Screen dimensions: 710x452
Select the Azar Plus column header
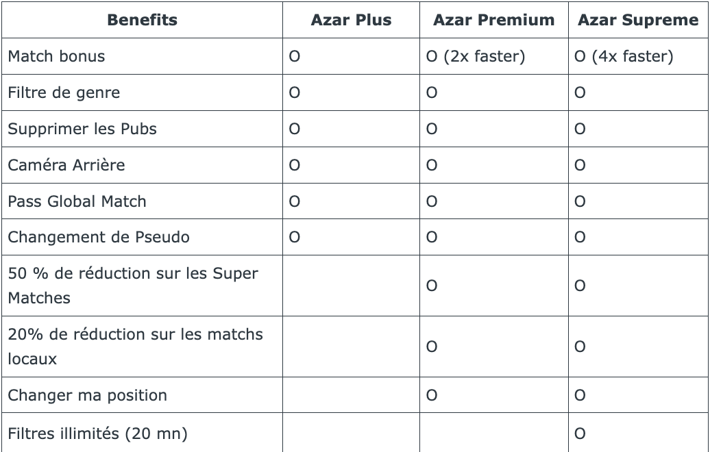351,20
